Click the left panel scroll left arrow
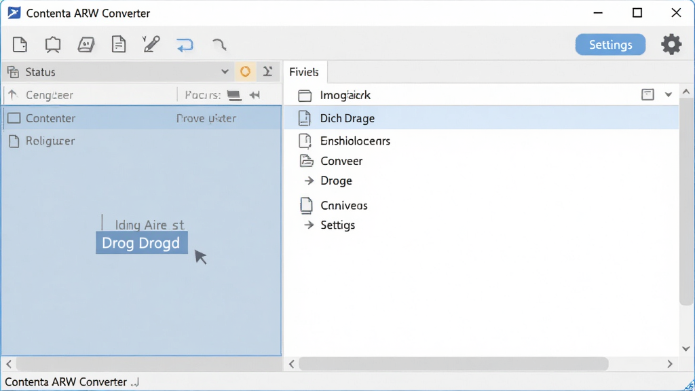 [9, 364]
